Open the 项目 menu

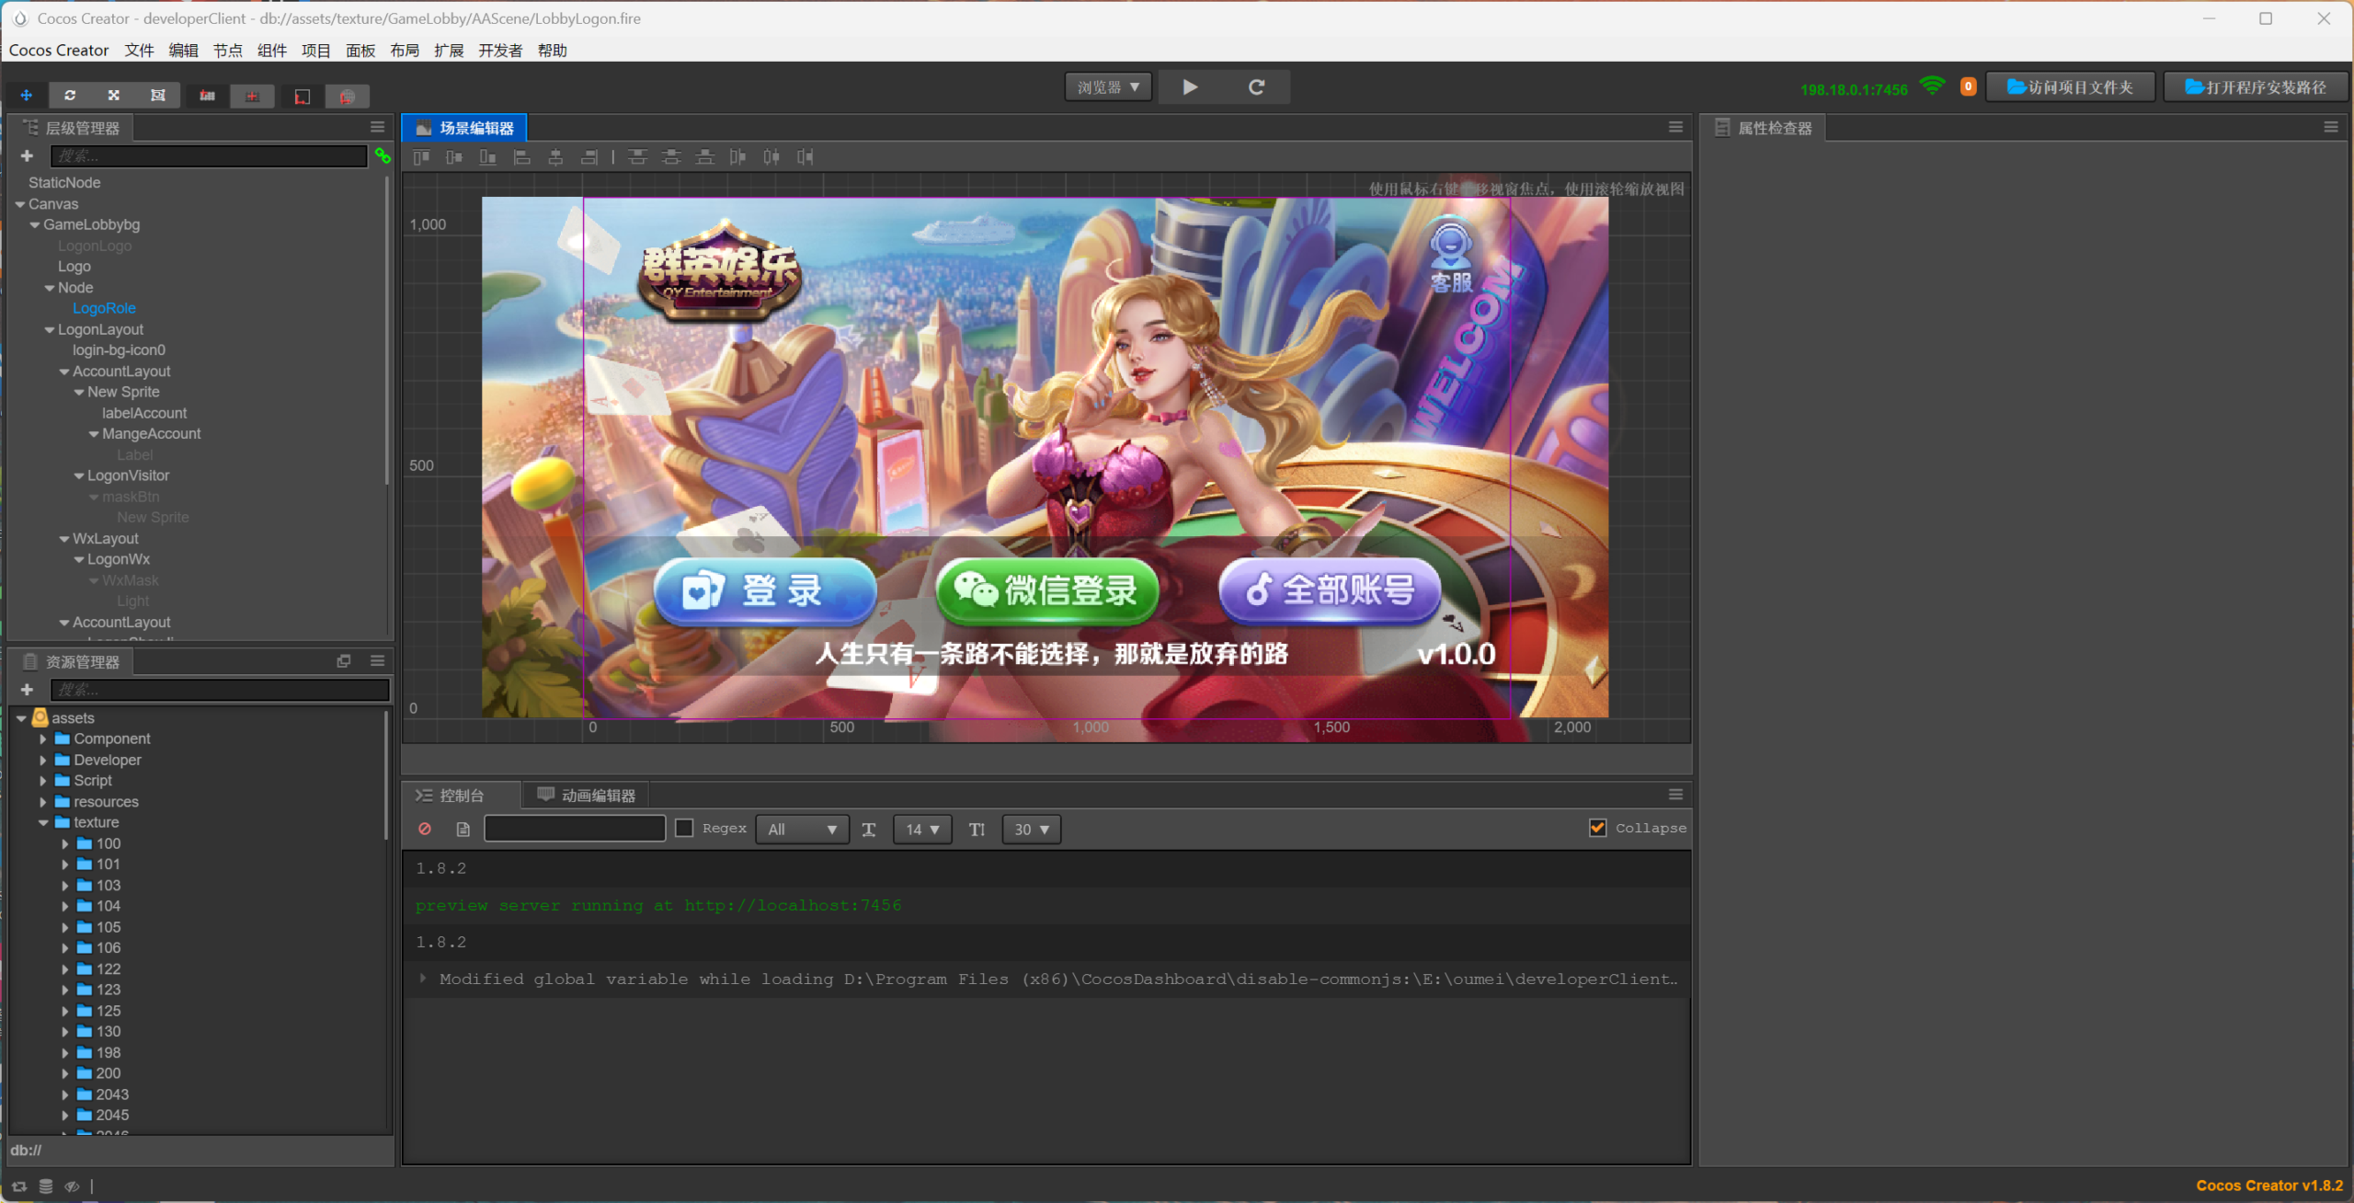pos(316,51)
